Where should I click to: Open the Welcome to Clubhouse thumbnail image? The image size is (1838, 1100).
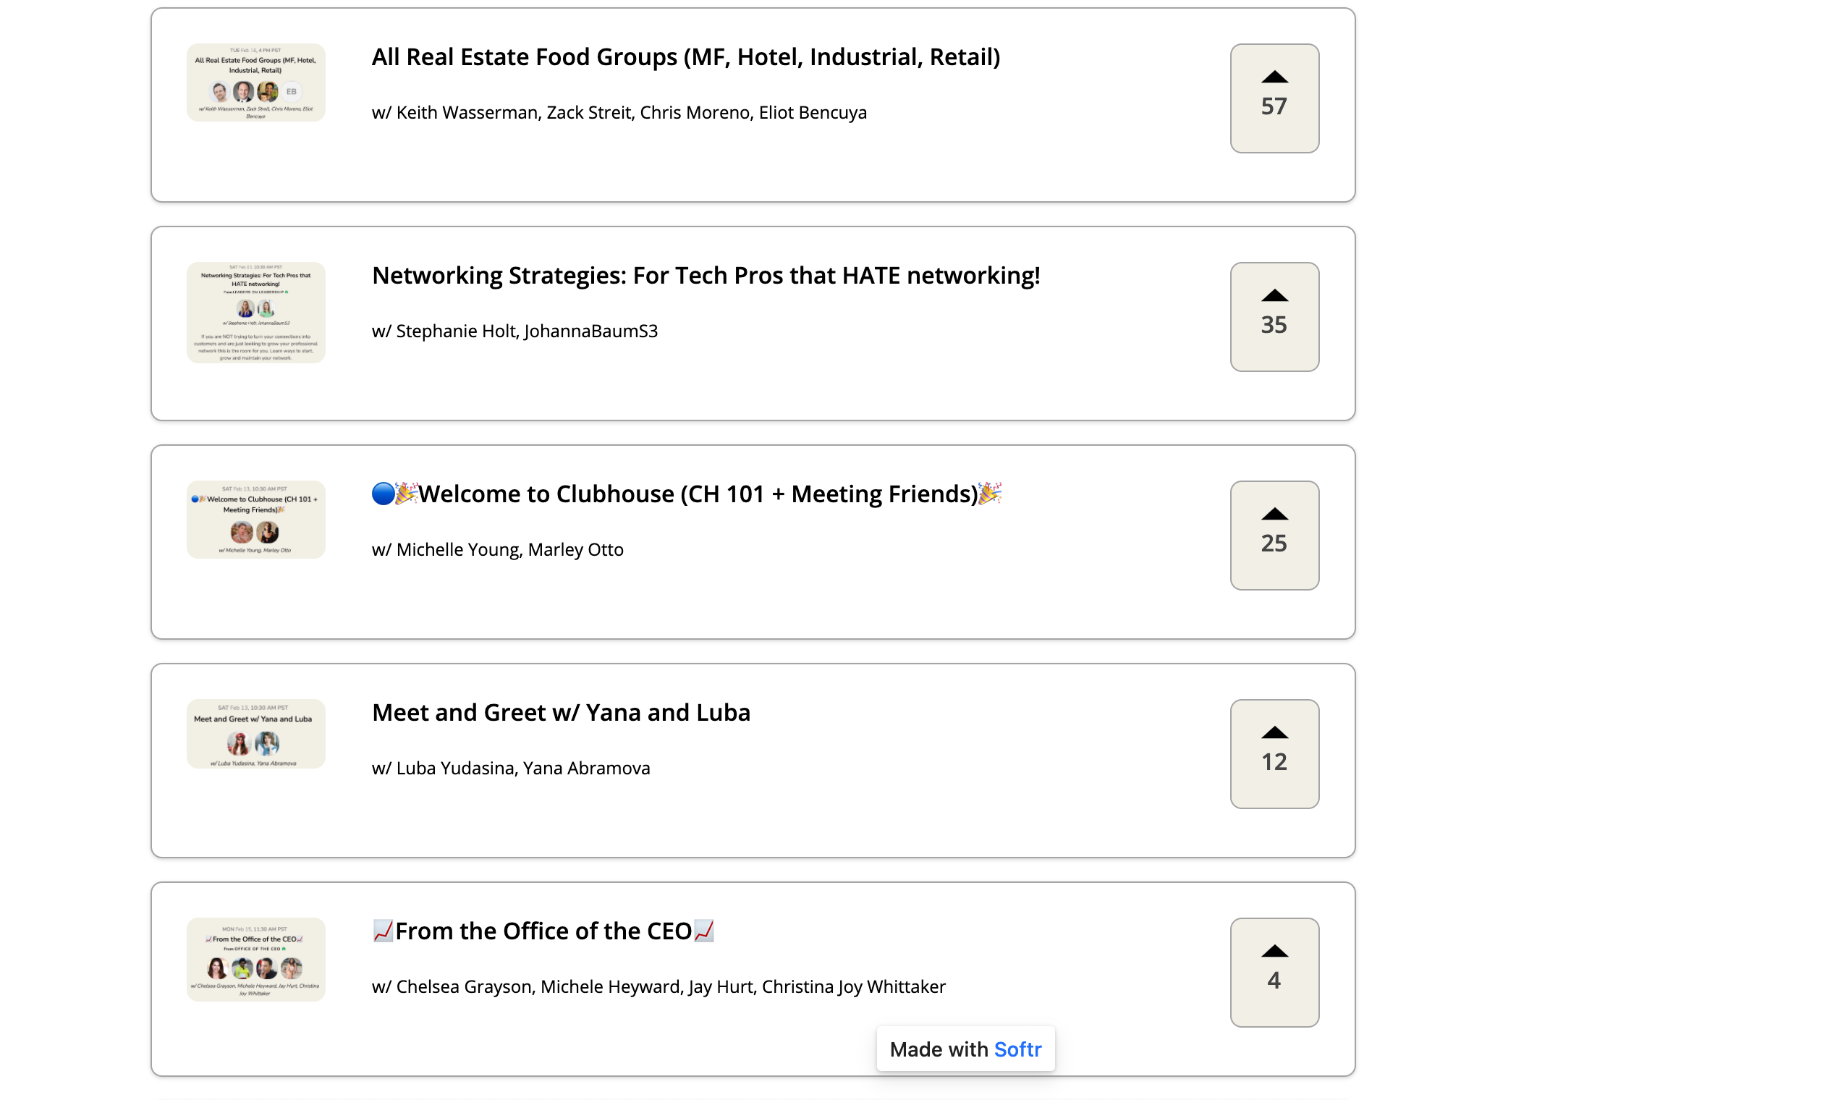(255, 519)
